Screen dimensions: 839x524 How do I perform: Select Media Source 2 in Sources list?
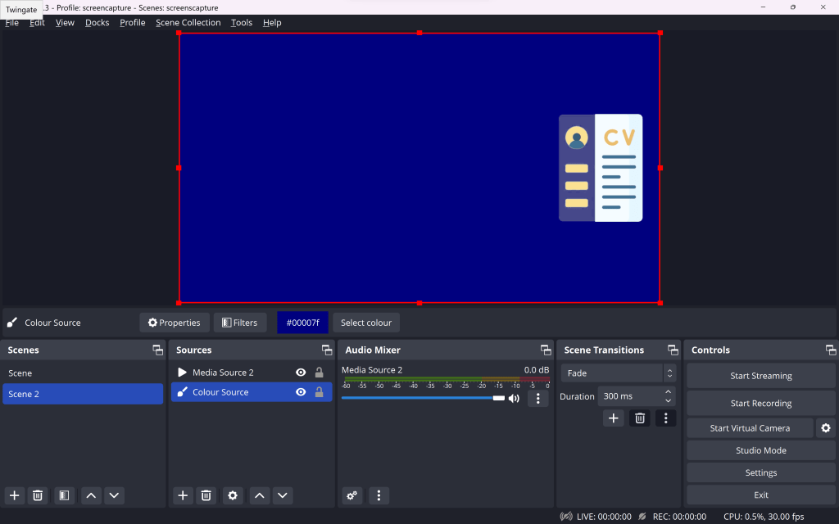pyautogui.click(x=252, y=373)
